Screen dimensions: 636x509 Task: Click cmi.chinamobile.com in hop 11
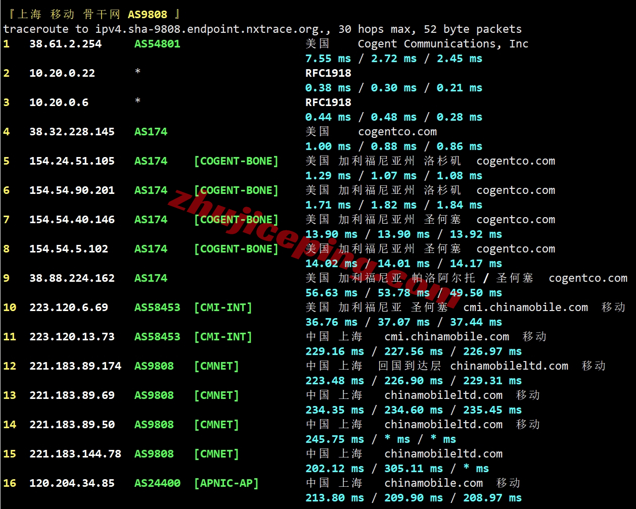(447, 337)
